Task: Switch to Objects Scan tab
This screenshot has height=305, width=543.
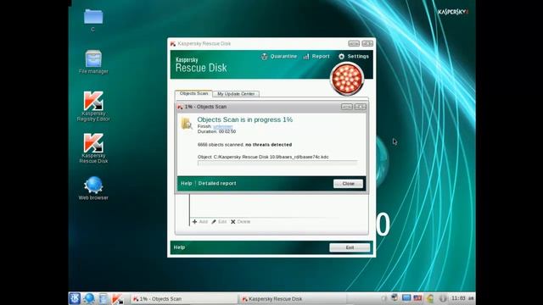Action: (x=193, y=93)
